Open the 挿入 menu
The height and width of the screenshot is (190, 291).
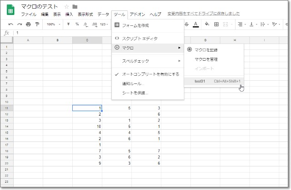click(x=69, y=15)
